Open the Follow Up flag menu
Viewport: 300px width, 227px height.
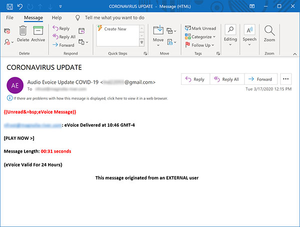199,45
